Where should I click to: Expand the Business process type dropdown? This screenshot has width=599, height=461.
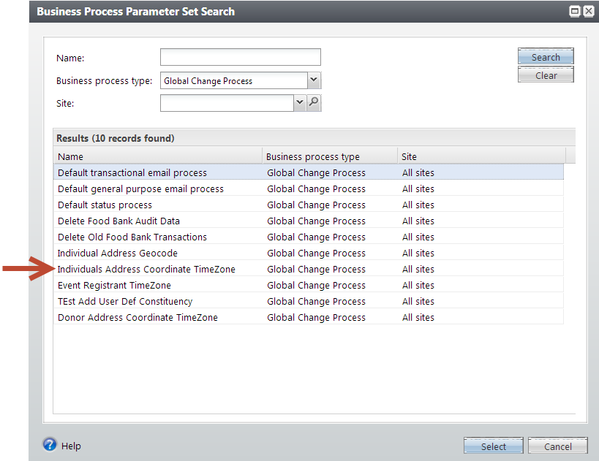click(314, 80)
